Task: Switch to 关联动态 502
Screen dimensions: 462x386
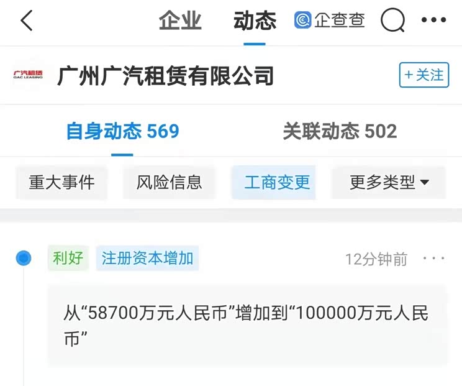Action: pos(340,131)
